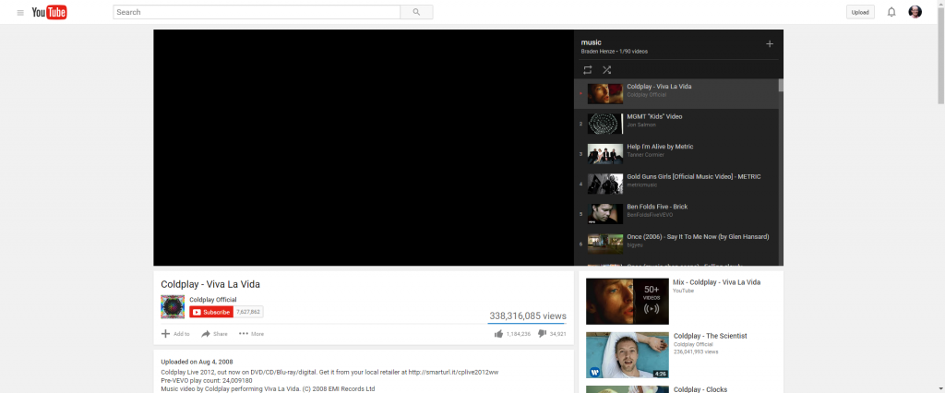The height and width of the screenshot is (393, 945).
Task: Click the 7,627,862 subscriber count
Action: click(248, 312)
